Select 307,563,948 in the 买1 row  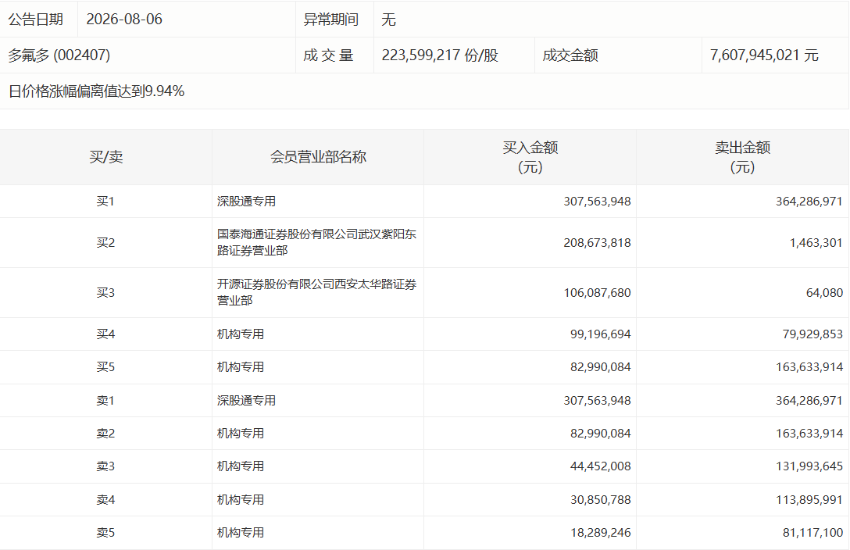pos(597,202)
